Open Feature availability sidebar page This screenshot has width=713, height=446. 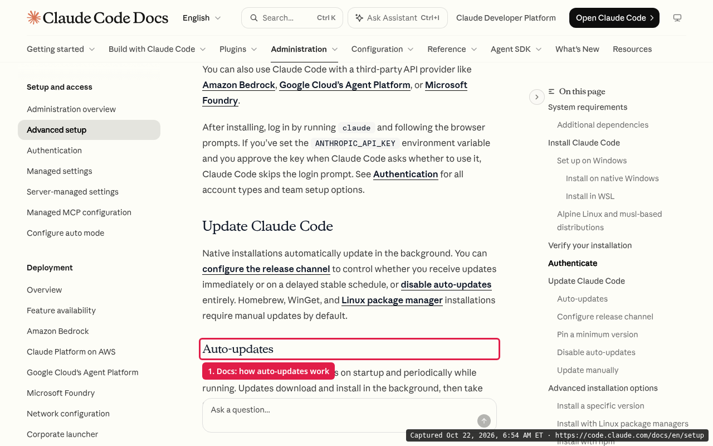61,311
